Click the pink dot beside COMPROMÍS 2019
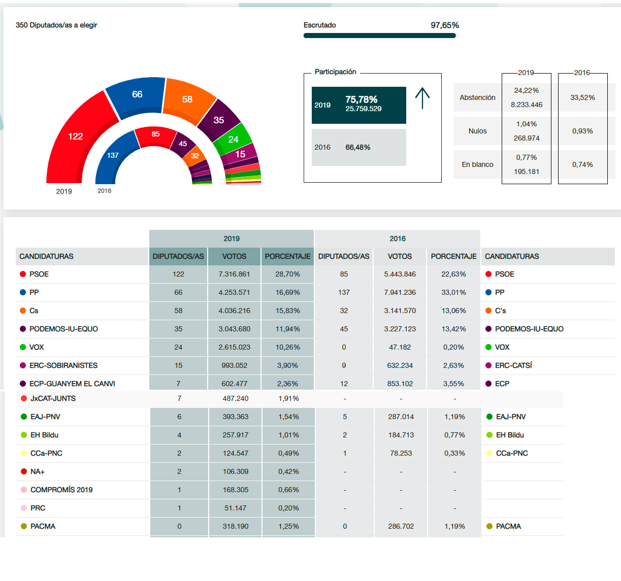 pyautogui.click(x=24, y=490)
